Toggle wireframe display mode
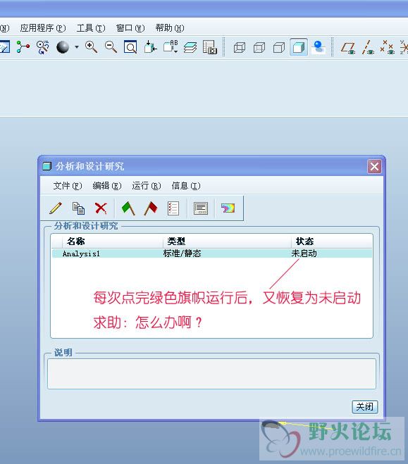Viewport: 408px width, 464px height. pyautogui.click(x=240, y=47)
